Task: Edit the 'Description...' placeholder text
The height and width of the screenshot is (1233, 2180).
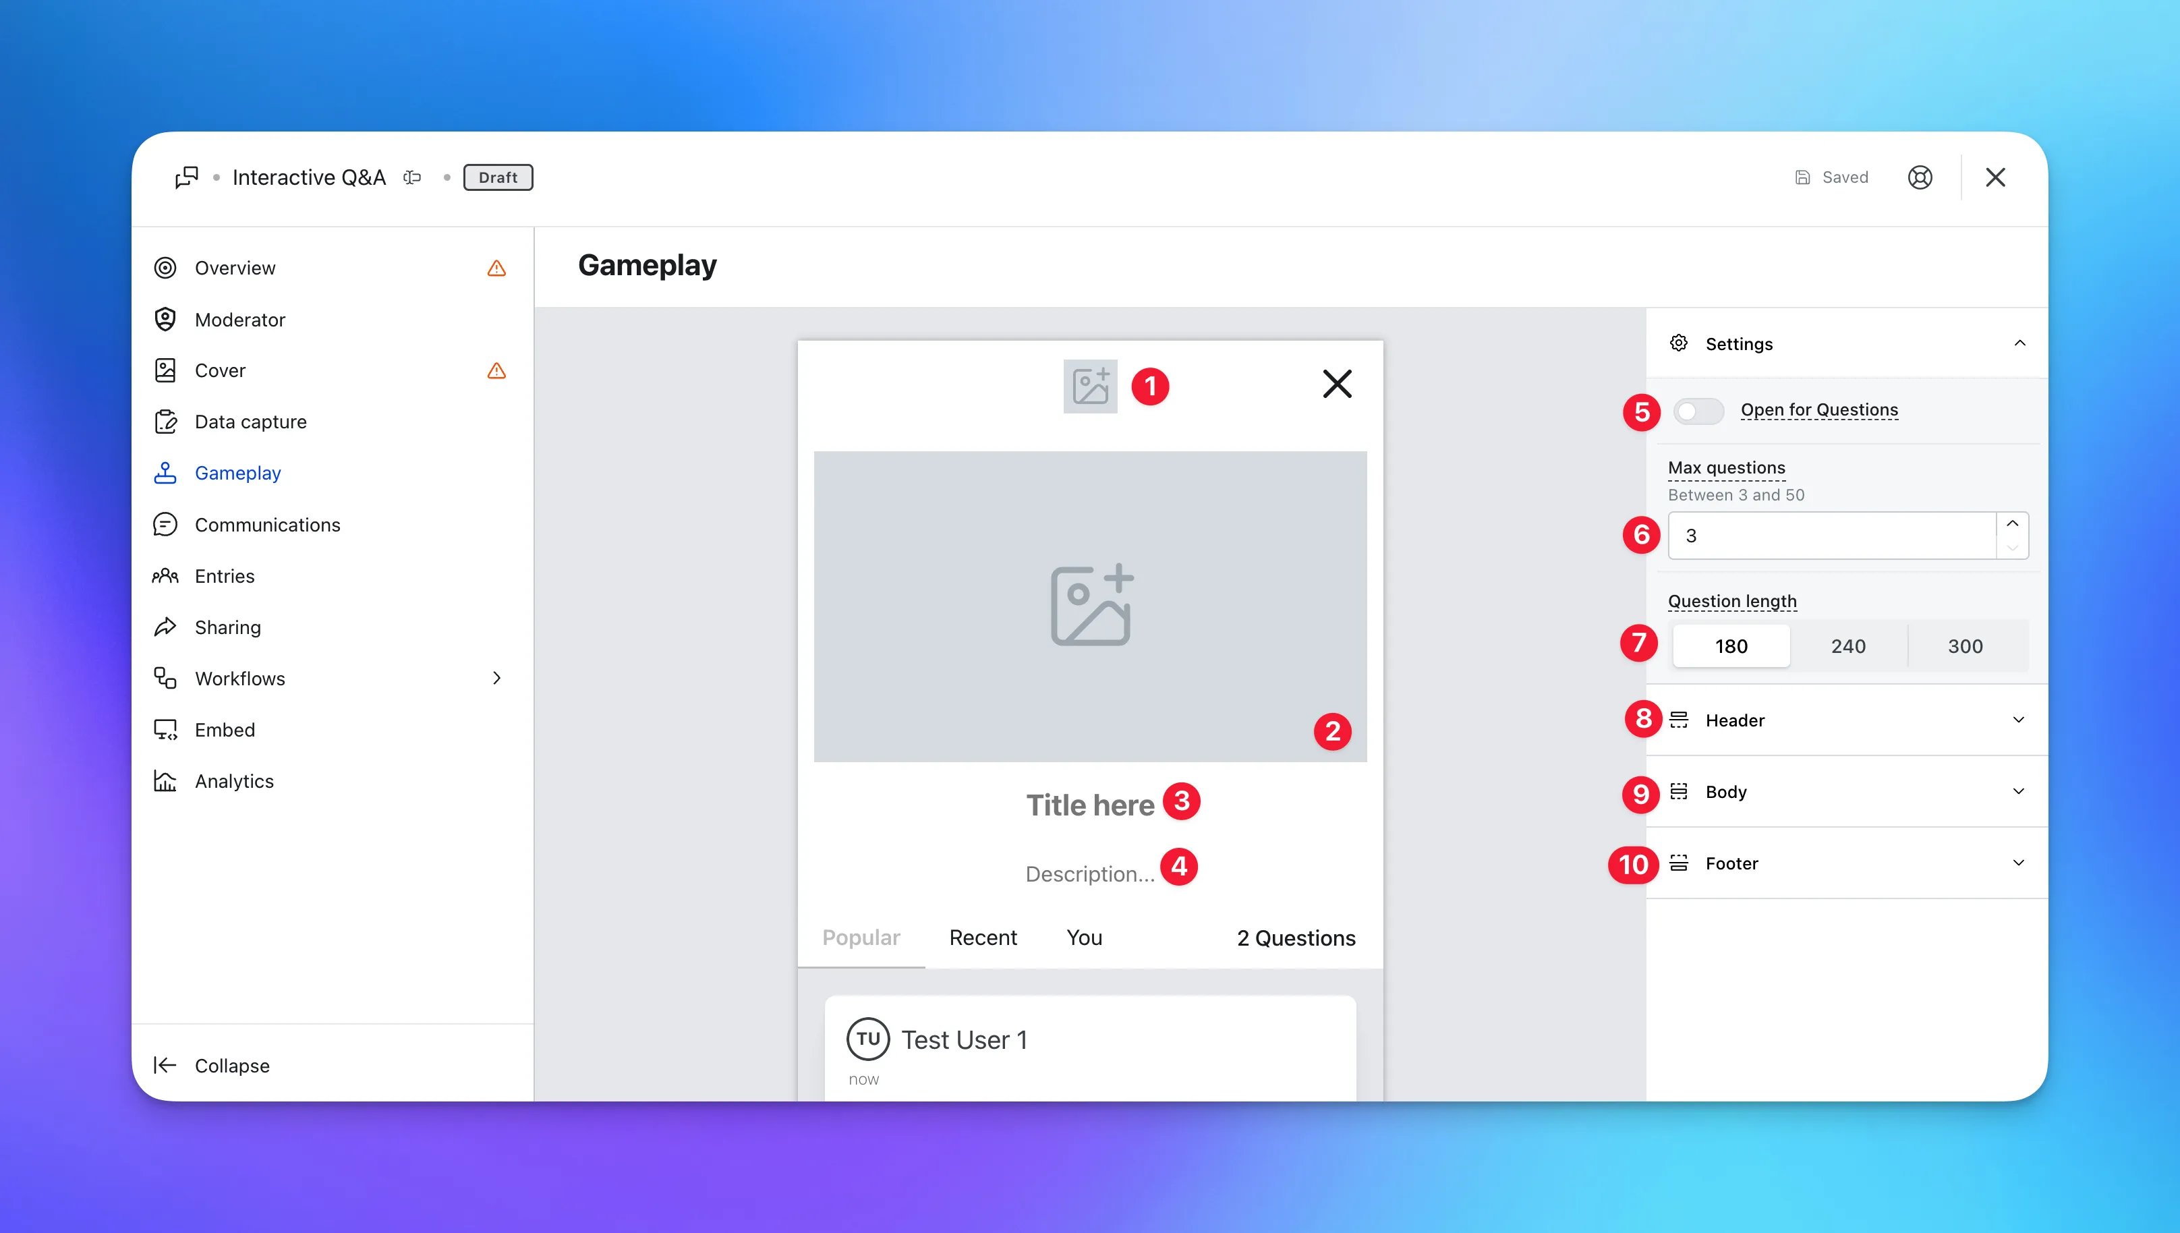Action: coord(1091,874)
